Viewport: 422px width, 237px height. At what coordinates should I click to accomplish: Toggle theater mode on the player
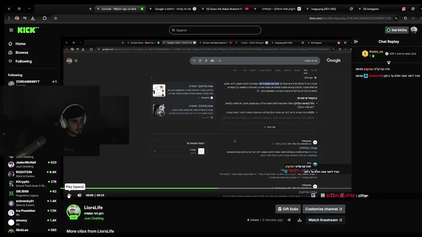pyautogui.click(x=323, y=195)
